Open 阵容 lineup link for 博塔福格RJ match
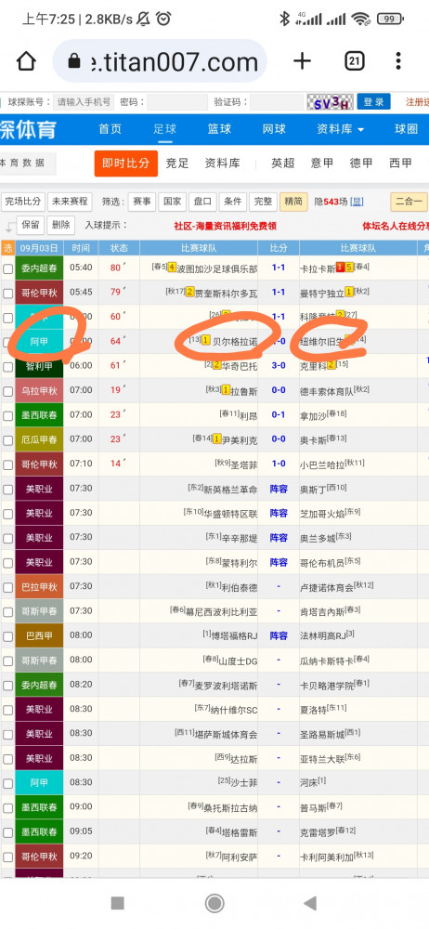 tap(279, 635)
